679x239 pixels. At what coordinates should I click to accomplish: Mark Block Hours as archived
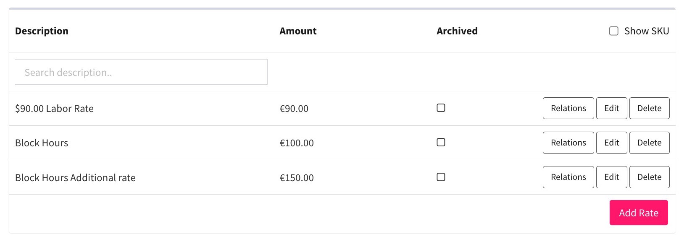coord(441,143)
